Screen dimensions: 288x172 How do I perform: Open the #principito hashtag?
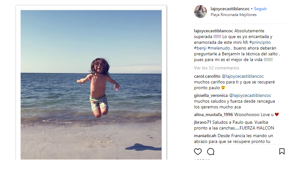(x=260, y=43)
